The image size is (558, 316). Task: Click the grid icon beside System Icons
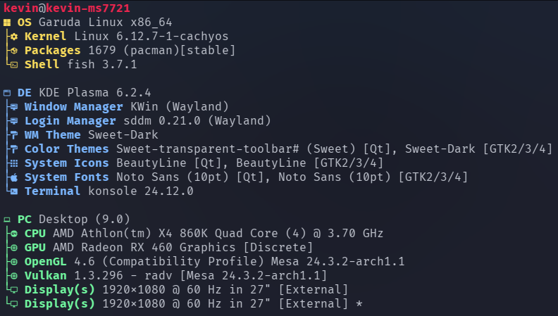click(14, 163)
